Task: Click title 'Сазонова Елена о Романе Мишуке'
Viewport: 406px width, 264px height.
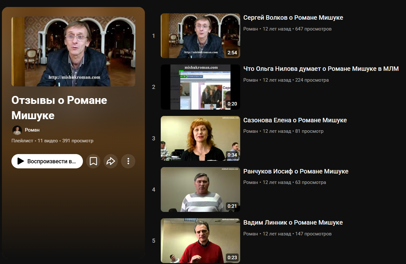Action: [295, 120]
